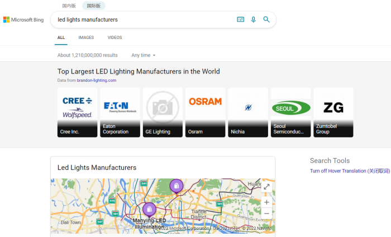
Task: Select the 国际版 international version
Action: tap(93, 6)
